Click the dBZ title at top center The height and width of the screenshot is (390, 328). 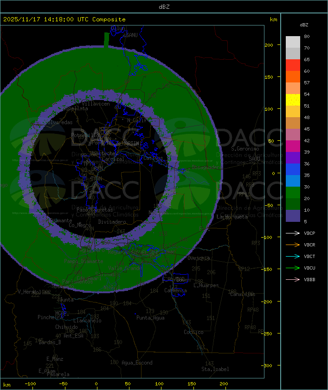(164, 7)
